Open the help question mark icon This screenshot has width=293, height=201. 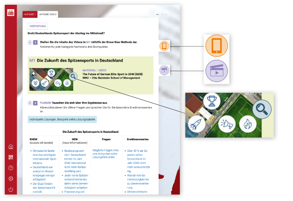coord(11,168)
